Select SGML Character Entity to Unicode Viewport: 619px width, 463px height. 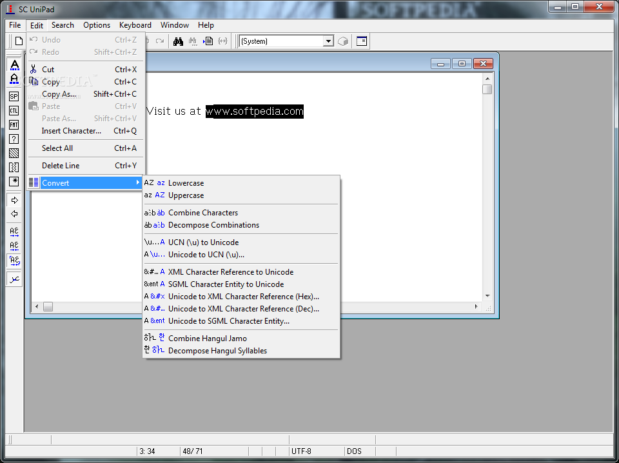click(241, 284)
